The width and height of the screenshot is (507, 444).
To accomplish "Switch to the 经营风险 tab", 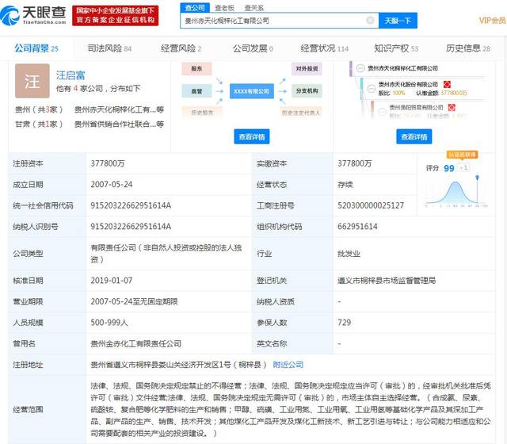I will tap(181, 48).
